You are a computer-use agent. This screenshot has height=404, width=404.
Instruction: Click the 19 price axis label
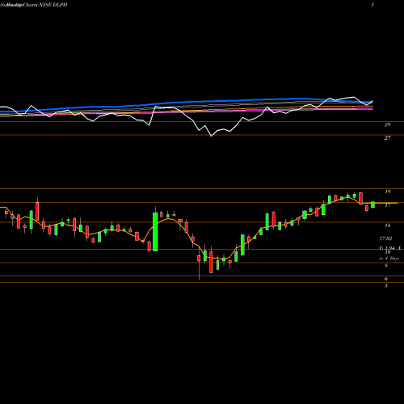tap(387, 191)
